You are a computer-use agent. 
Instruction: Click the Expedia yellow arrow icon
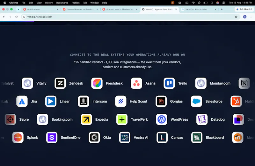[86, 119]
